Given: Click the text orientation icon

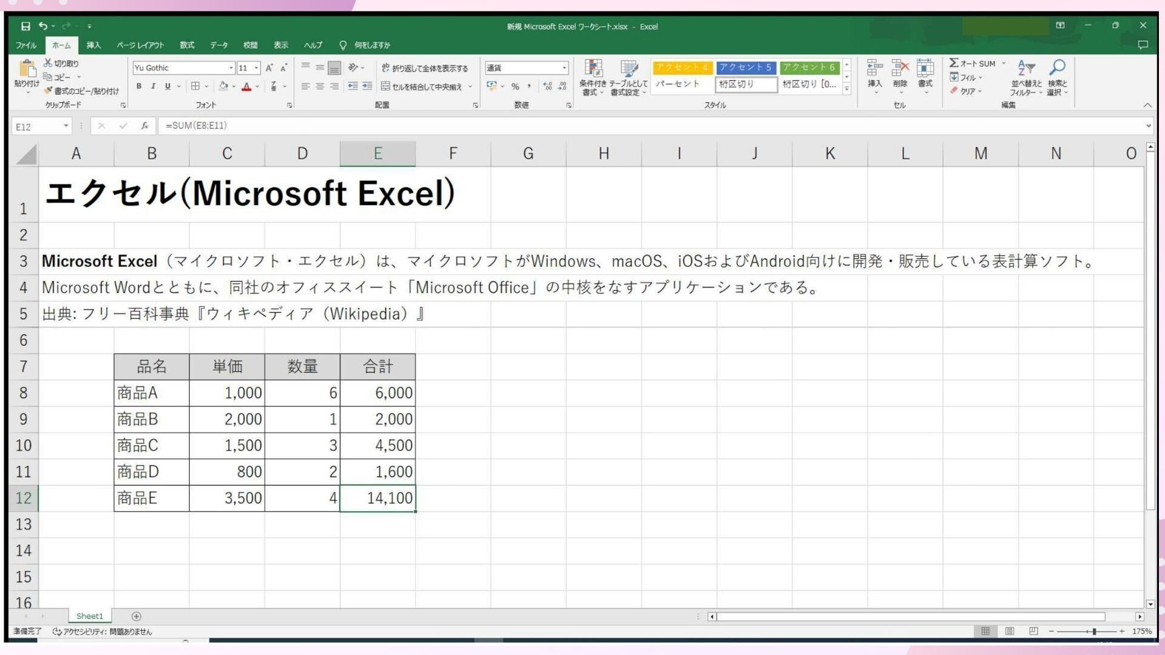Looking at the screenshot, I should coord(353,67).
